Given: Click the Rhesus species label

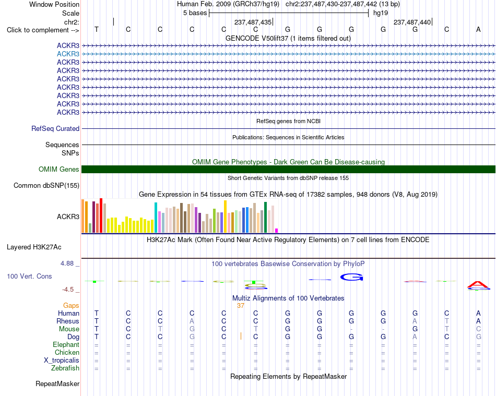Looking at the screenshot, I should tap(68, 321).
